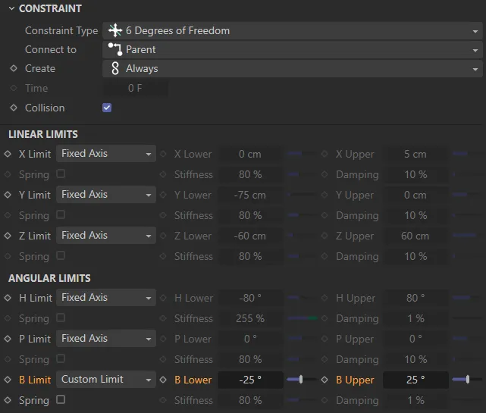This screenshot has height=413, width=486.
Task: Click the H Stiffness field showing 255 %
Action: point(250,318)
